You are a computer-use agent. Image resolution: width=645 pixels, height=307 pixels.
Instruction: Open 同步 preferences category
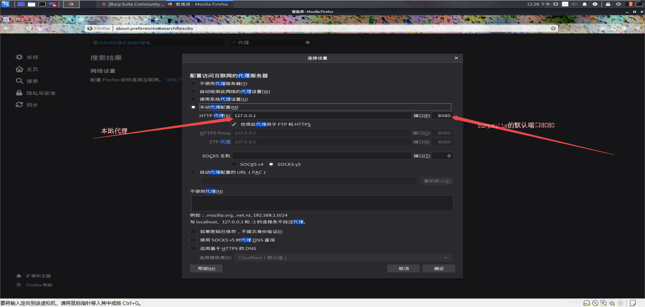[27, 105]
